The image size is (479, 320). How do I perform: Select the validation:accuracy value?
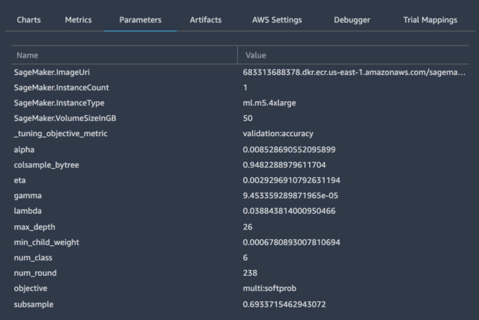click(x=278, y=134)
